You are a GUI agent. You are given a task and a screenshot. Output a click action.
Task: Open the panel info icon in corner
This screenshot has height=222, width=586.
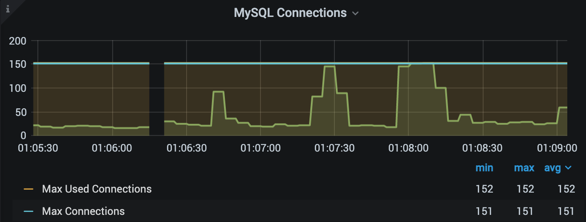click(x=7, y=8)
